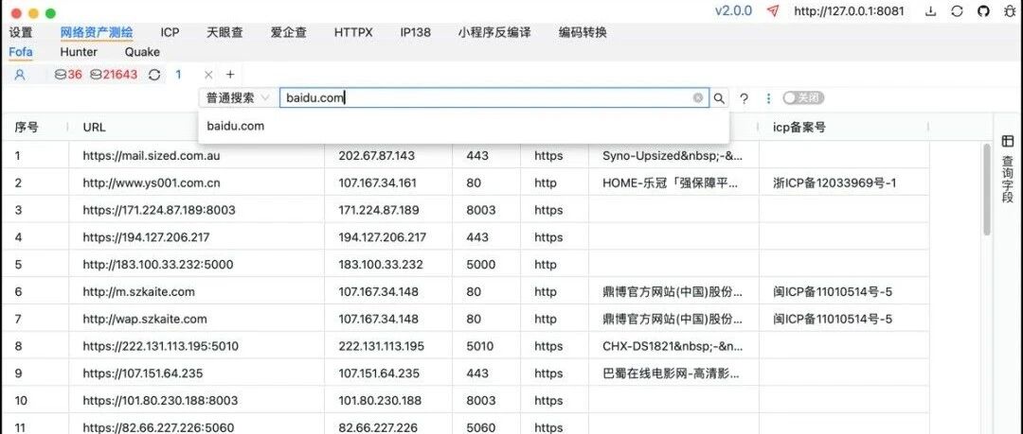Open the 查询字段 table columns icon
This screenshot has height=434, width=1023.
(x=1008, y=141)
